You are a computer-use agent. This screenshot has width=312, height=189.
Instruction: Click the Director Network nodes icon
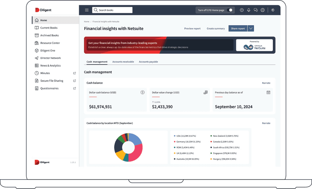point(37,58)
